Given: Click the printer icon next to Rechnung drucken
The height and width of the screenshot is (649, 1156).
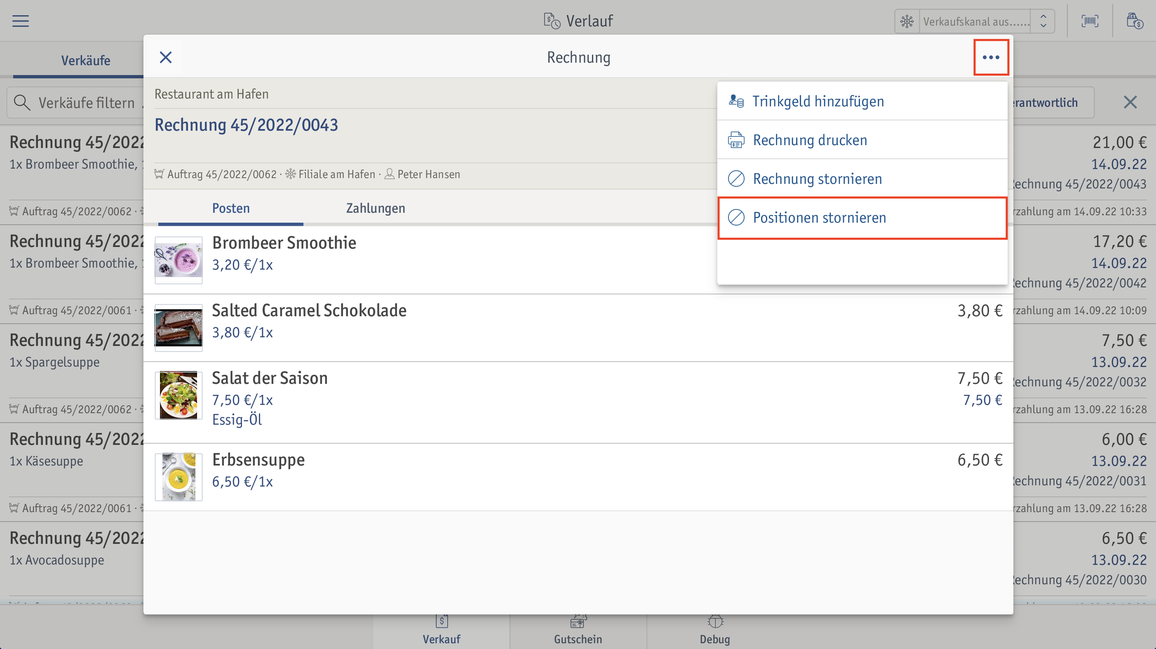Looking at the screenshot, I should [736, 140].
